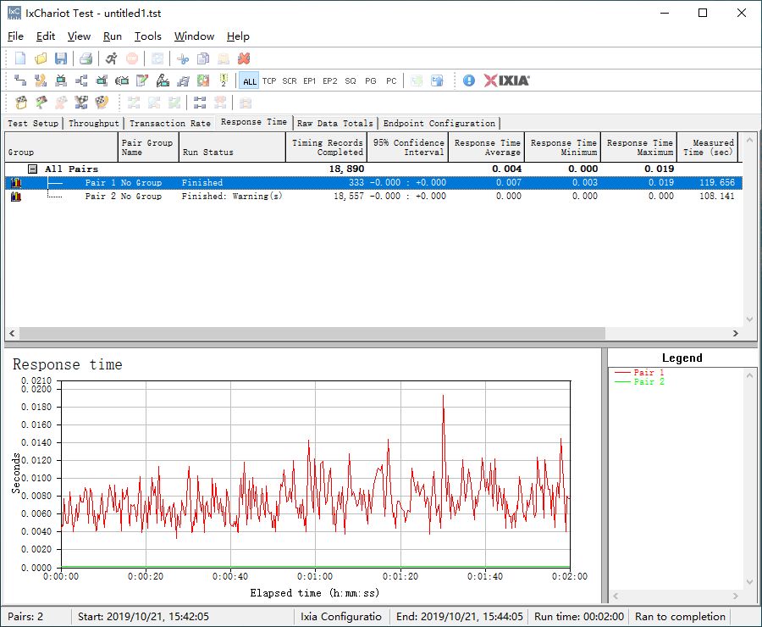Click the hammer checkered flag icon
Viewport: 762px width, 627px height.
point(41,103)
